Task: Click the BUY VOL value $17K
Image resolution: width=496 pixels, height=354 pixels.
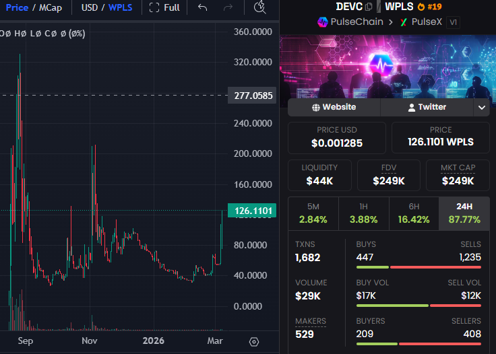Action: click(366, 295)
